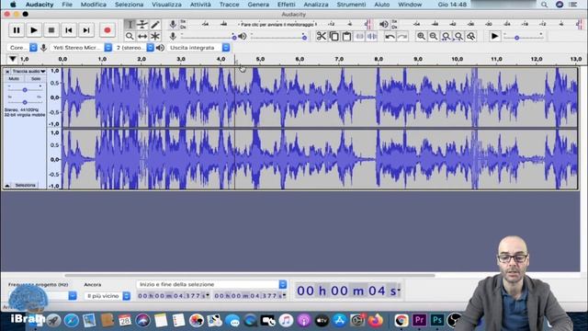Click the Play-at-speed button

point(494,37)
